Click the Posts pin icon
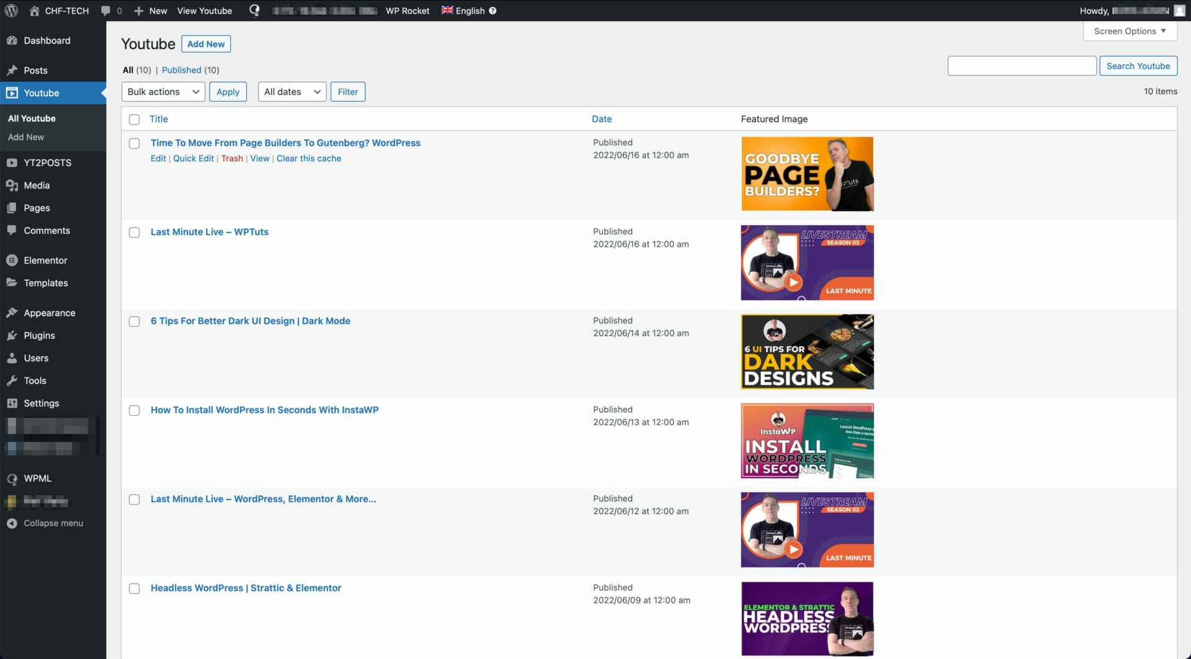 [x=12, y=70]
